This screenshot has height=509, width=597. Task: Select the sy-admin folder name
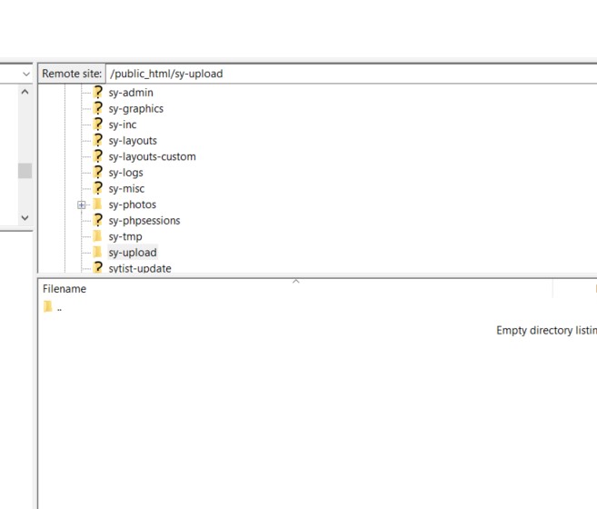(x=131, y=93)
